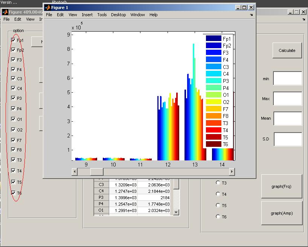The image size is (308, 247).
Task: Toggle the T5 checkbox in the option panel
Action: (13, 182)
